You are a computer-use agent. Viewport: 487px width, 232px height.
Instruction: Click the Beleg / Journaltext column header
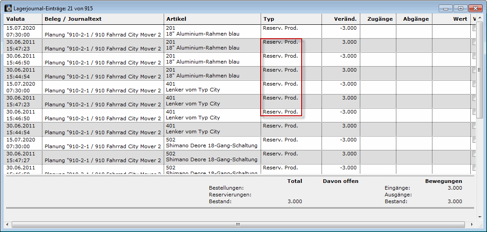pyautogui.click(x=103, y=19)
